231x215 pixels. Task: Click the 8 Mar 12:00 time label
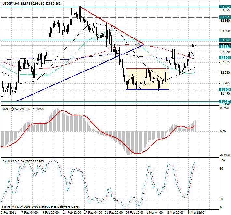[x=196, y=213]
